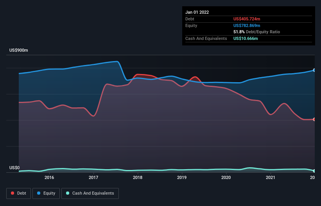The width and height of the screenshot is (321, 206).
Task: Click the Jan 01 2022 tooltip date
Action: tap(197, 12)
